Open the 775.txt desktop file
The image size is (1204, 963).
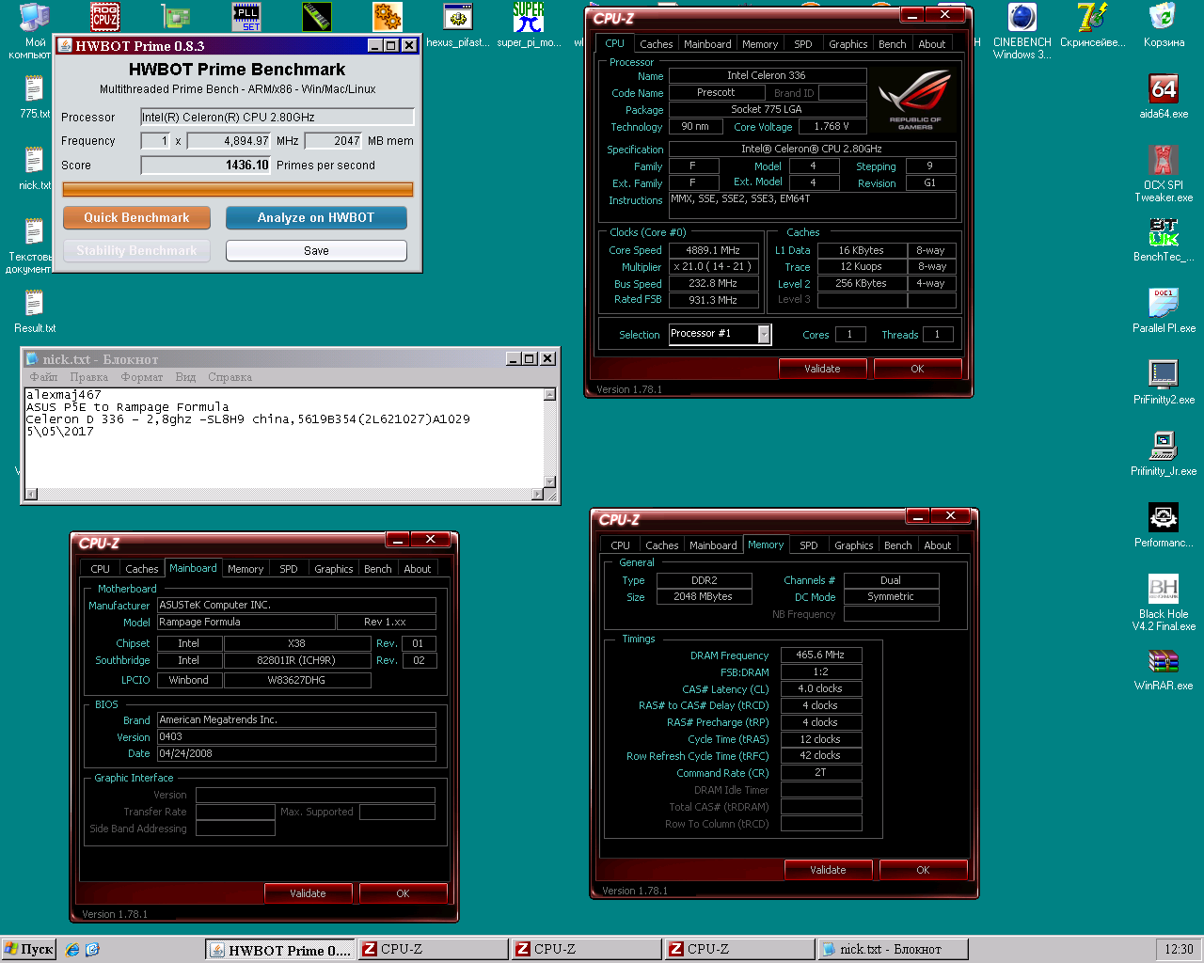(x=35, y=97)
